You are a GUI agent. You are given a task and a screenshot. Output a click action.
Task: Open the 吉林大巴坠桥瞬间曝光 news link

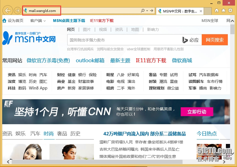[x=119, y=149]
